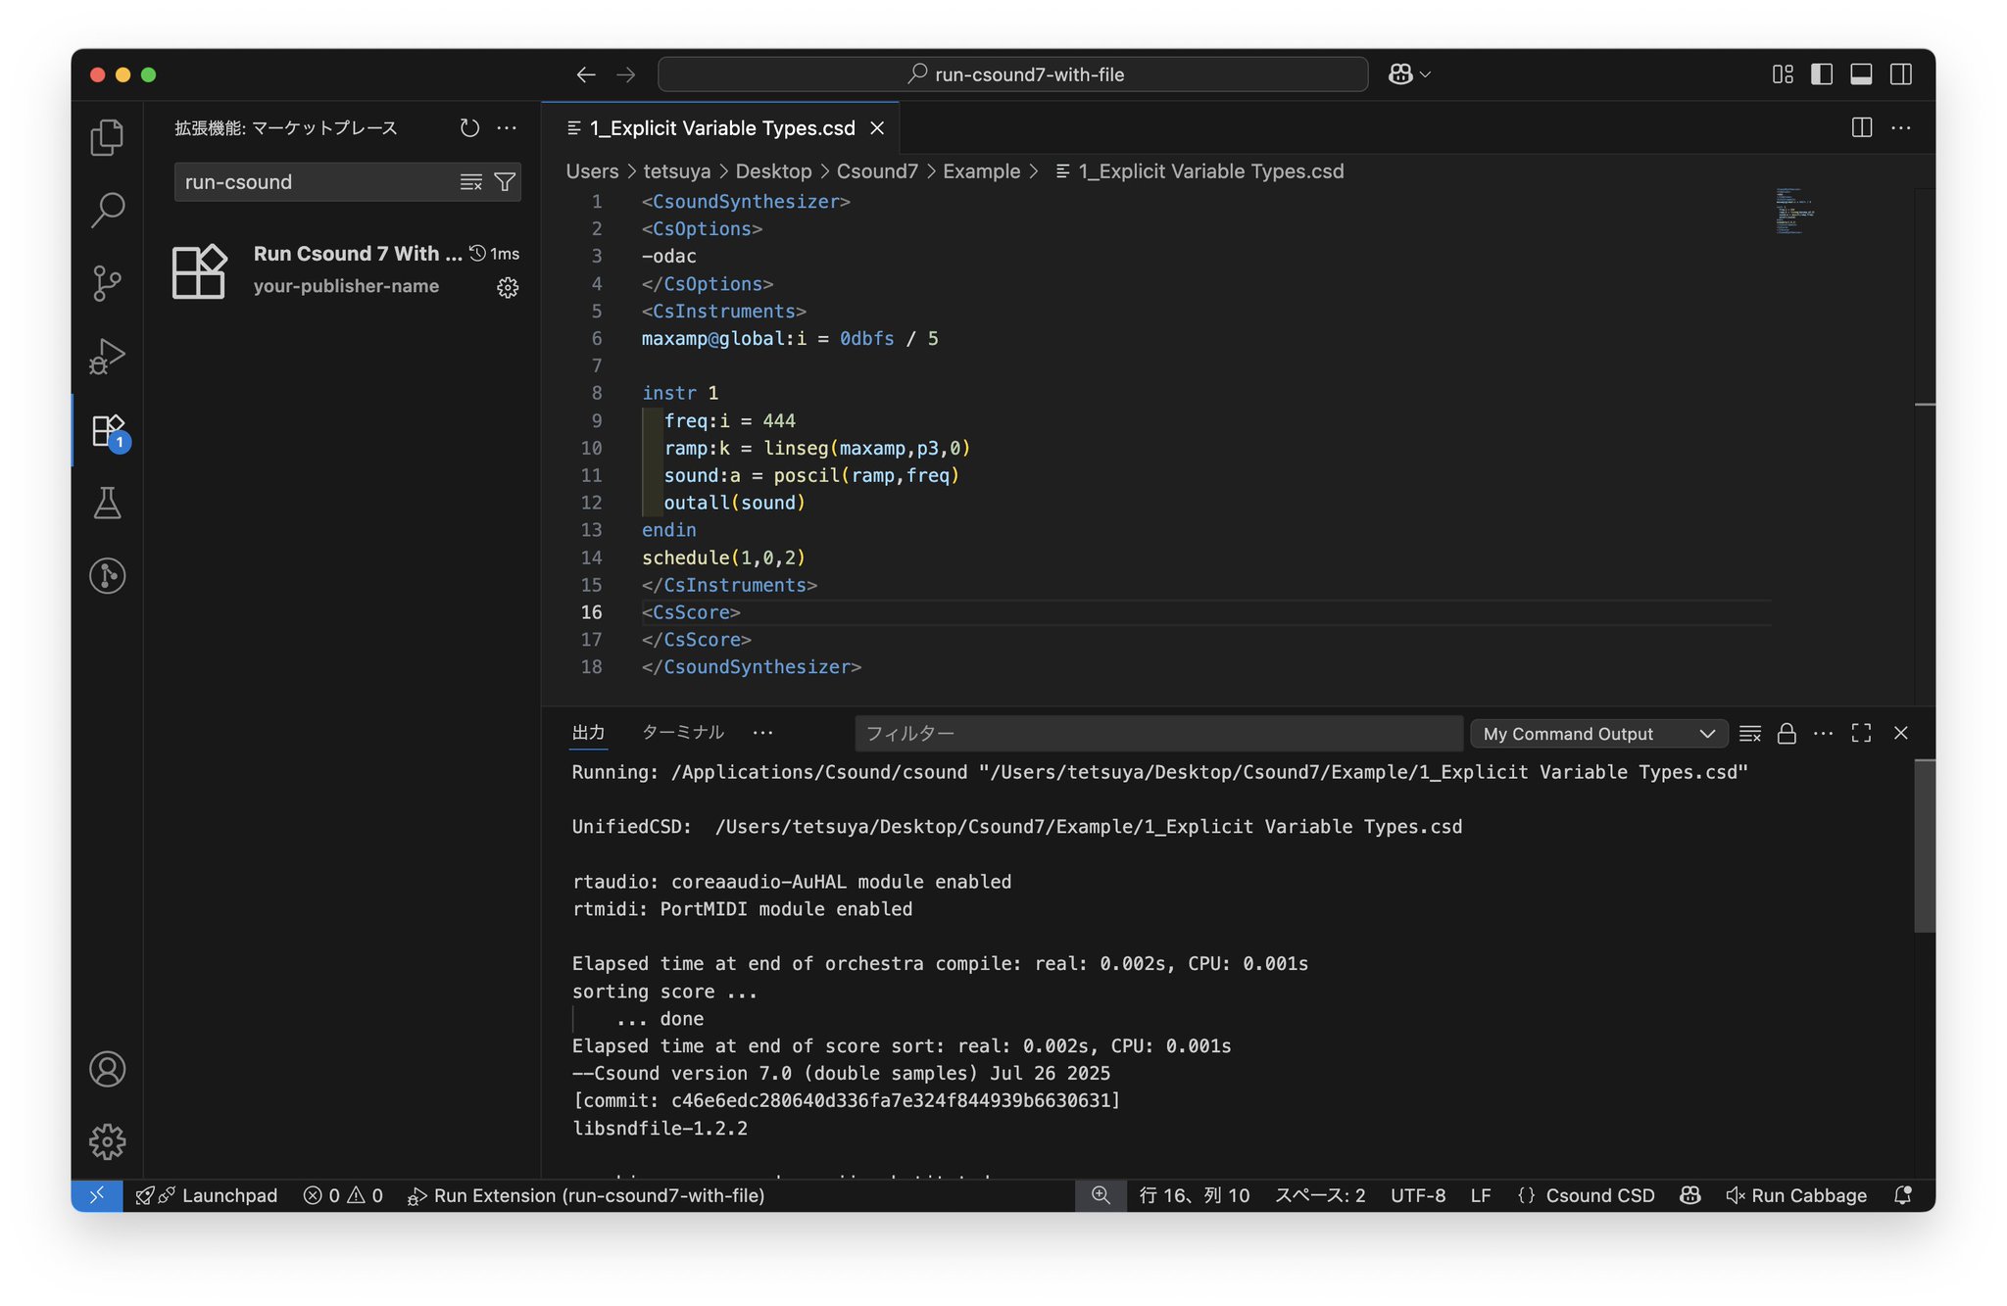This screenshot has width=2007, height=1306.
Task: Open the My Command Output channel dropdown
Action: [1598, 734]
